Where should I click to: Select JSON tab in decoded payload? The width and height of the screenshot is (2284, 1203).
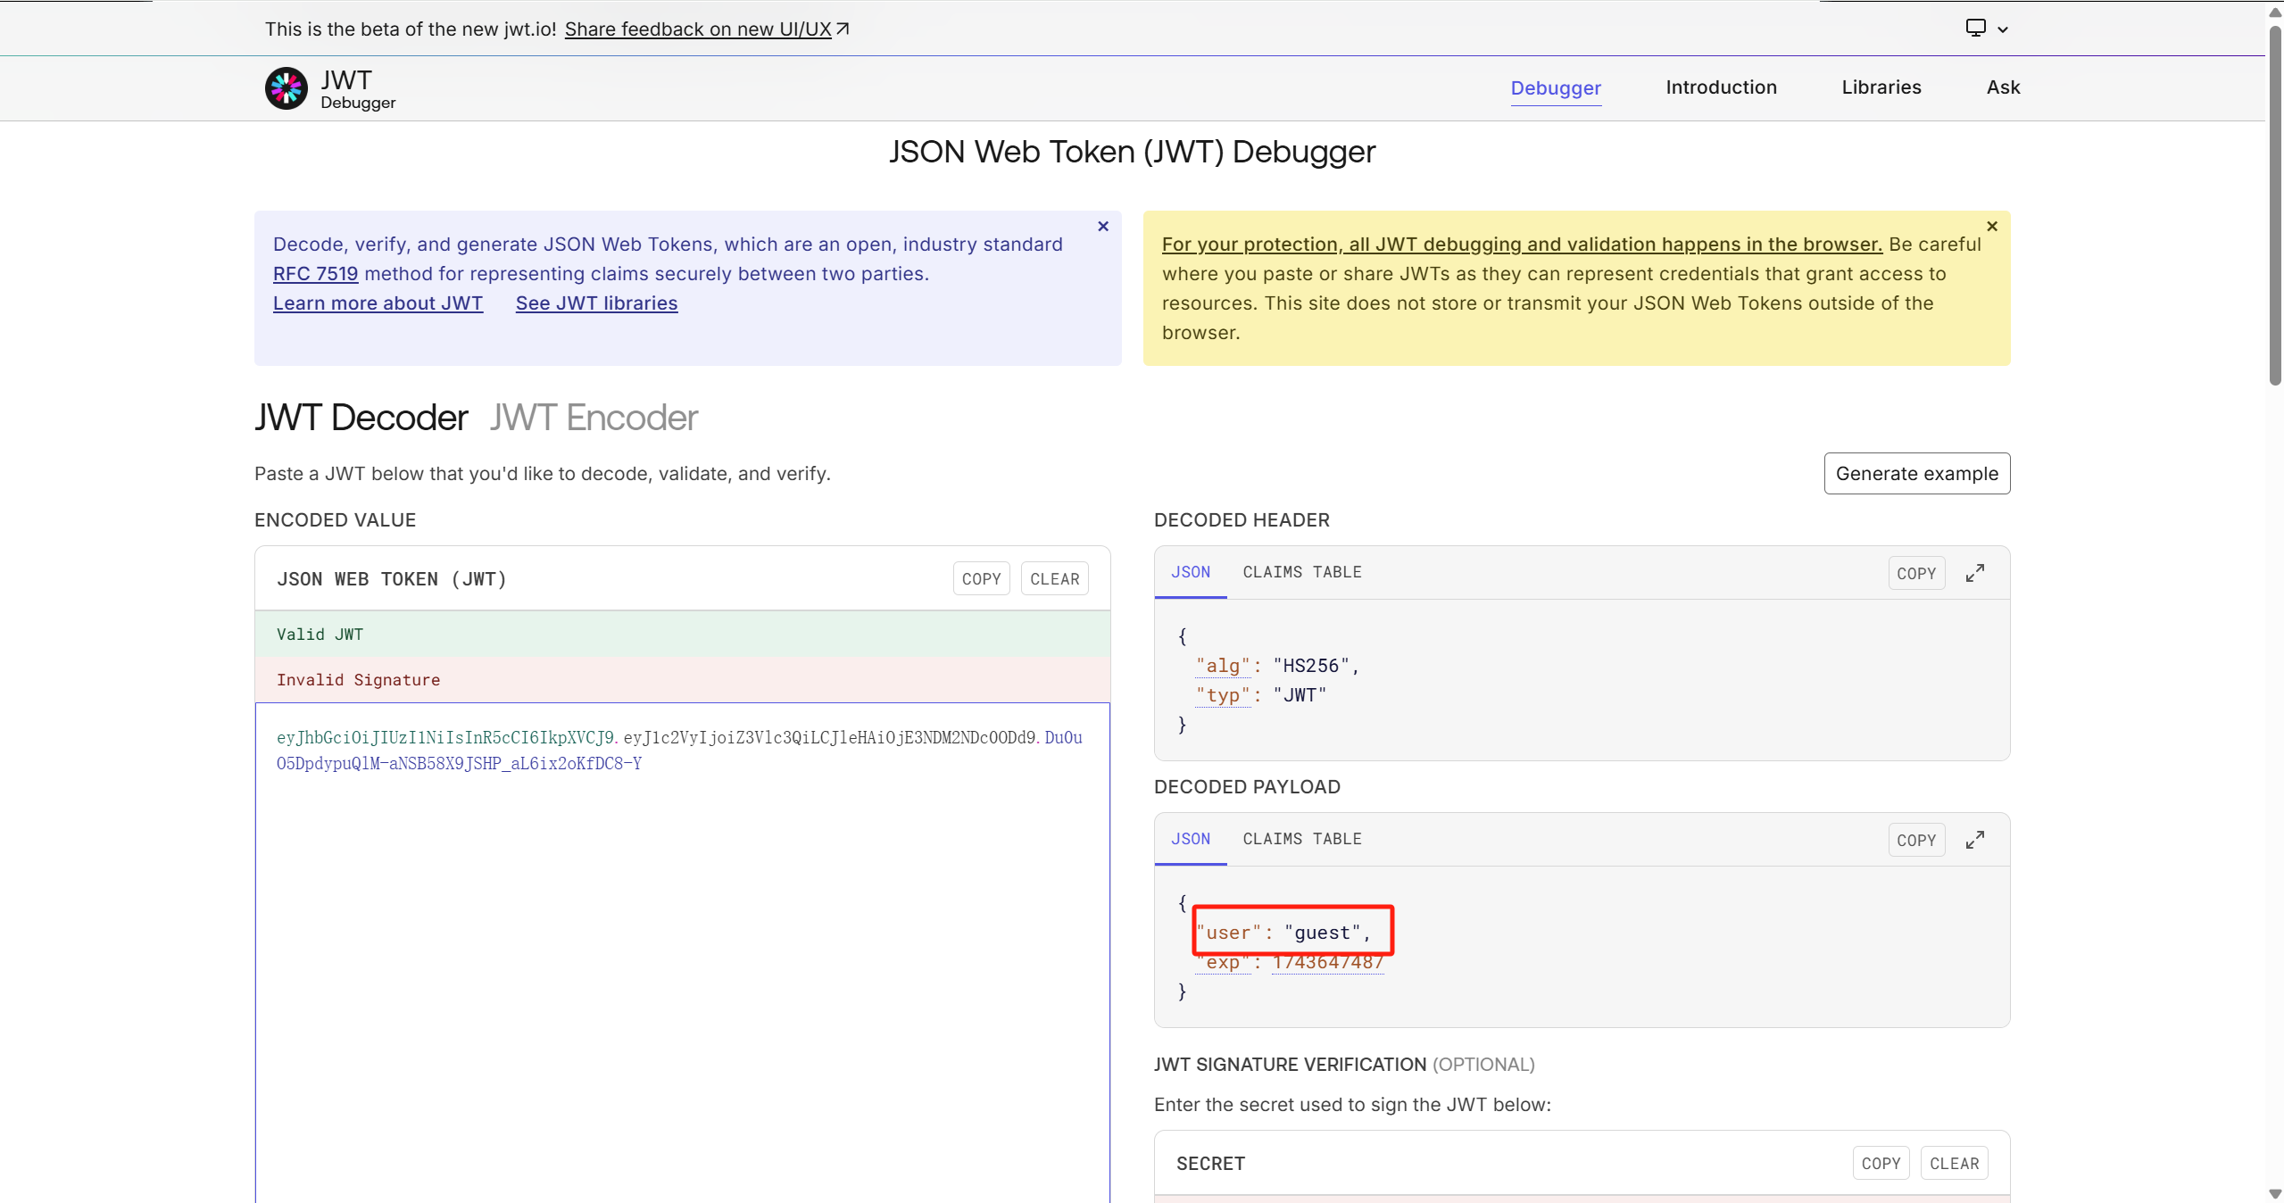tap(1190, 839)
